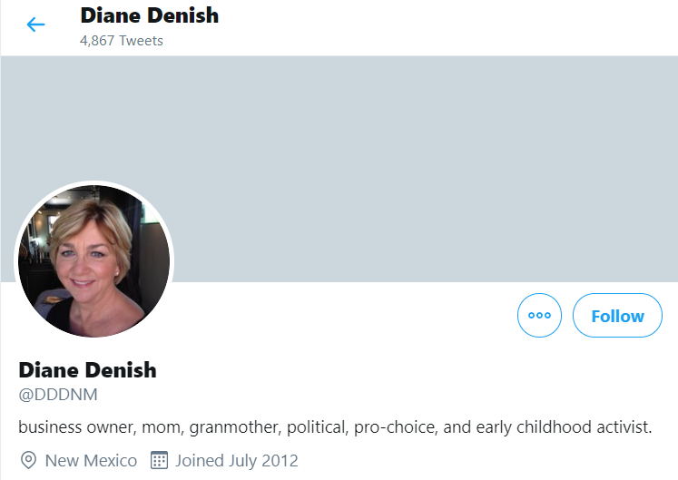
Task: Click the word 'Tweets' under header name
Action: tap(142, 41)
